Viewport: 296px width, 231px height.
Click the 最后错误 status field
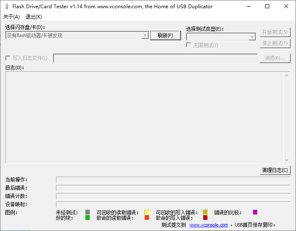173,188
